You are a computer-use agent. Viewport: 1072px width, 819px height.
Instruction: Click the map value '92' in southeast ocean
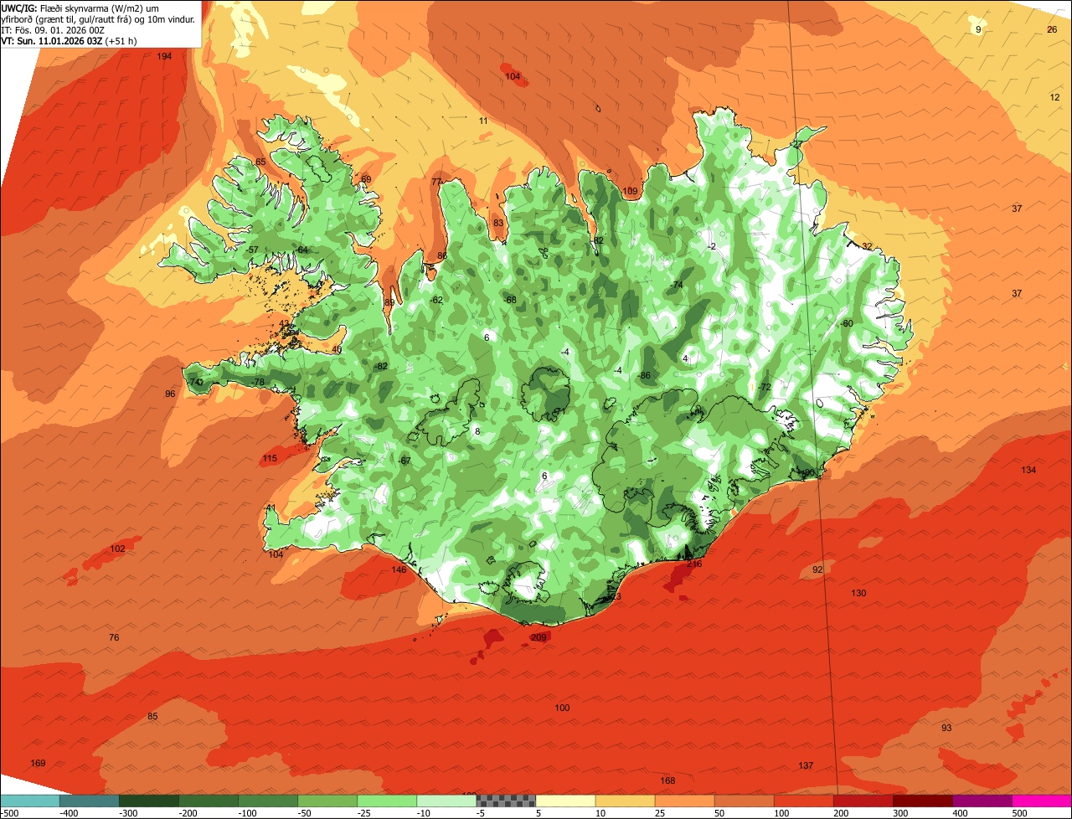coord(817,569)
